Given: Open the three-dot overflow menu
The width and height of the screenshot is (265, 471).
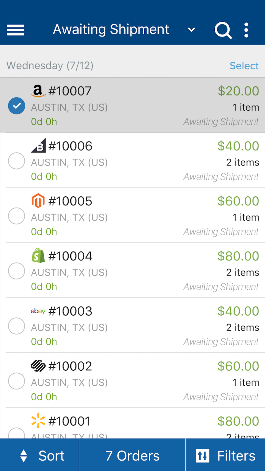Looking at the screenshot, I should tap(246, 30).
